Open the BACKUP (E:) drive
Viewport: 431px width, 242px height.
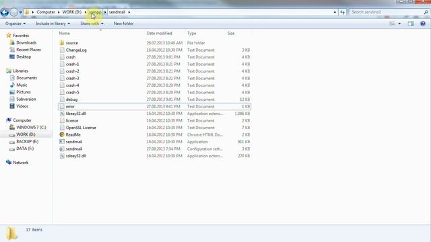[x=27, y=142]
